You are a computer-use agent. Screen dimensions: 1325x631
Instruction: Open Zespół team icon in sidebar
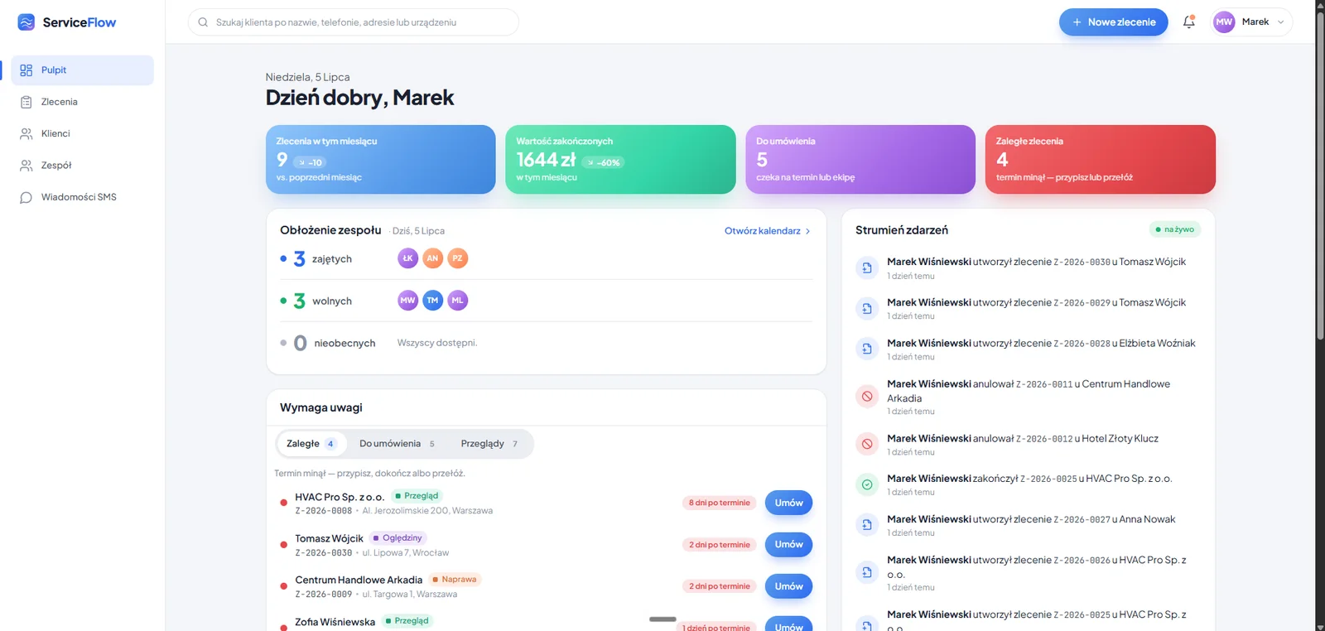(26, 166)
